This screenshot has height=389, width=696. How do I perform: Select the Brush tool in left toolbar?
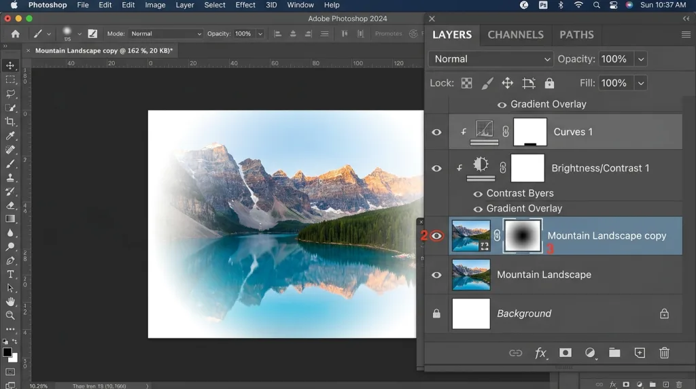click(x=10, y=164)
